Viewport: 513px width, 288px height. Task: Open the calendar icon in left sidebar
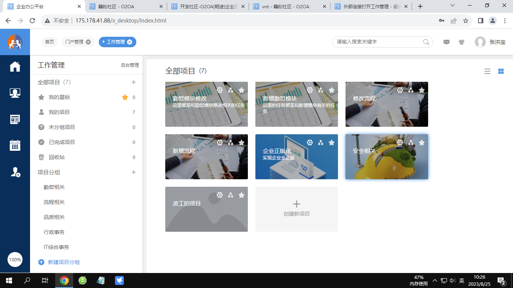click(15, 145)
